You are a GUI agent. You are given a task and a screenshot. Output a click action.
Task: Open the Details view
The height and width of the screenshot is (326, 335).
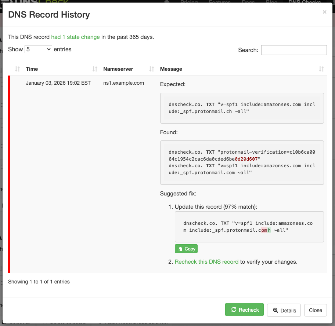pos(284,310)
